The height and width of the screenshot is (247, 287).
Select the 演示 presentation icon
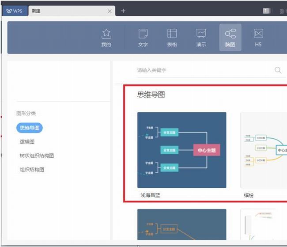tap(201, 38)
